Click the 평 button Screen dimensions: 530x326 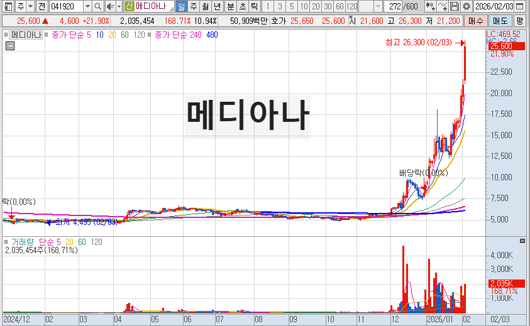tap(519, 21)
